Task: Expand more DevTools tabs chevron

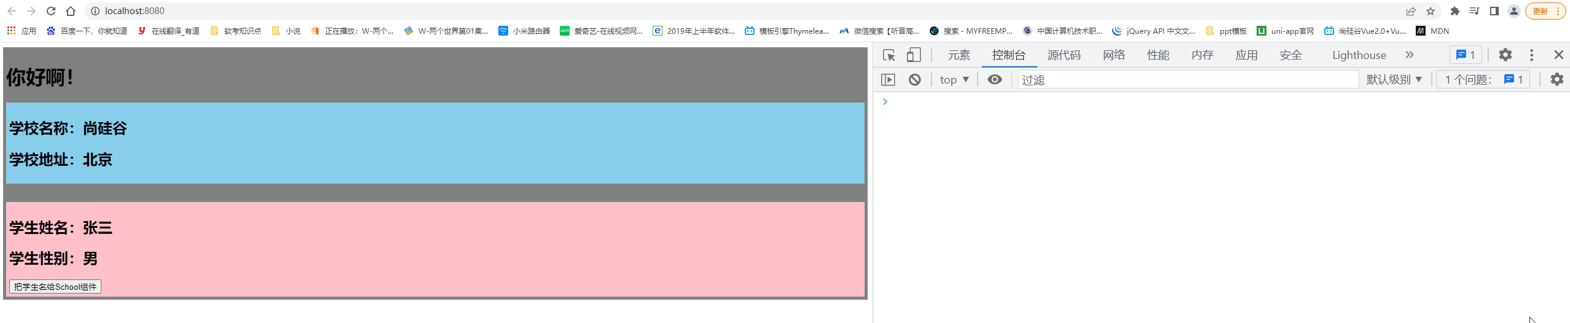Action: [x=1410, y=55]
